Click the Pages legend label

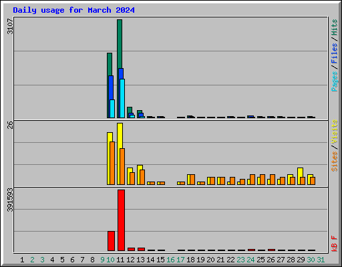click(335, 81)
